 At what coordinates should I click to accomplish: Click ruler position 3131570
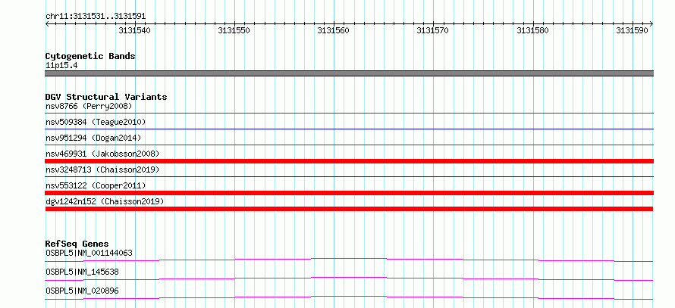pos(434,30)
